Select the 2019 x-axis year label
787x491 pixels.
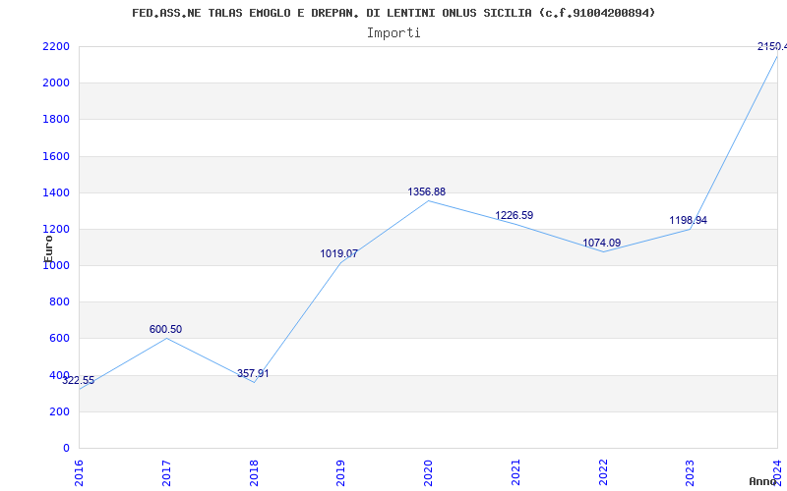340,472
